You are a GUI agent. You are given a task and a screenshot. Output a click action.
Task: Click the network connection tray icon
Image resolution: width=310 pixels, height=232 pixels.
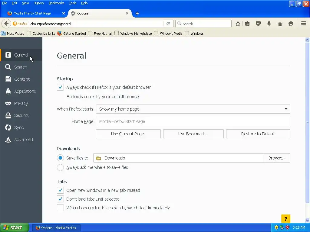click(282, 227)
